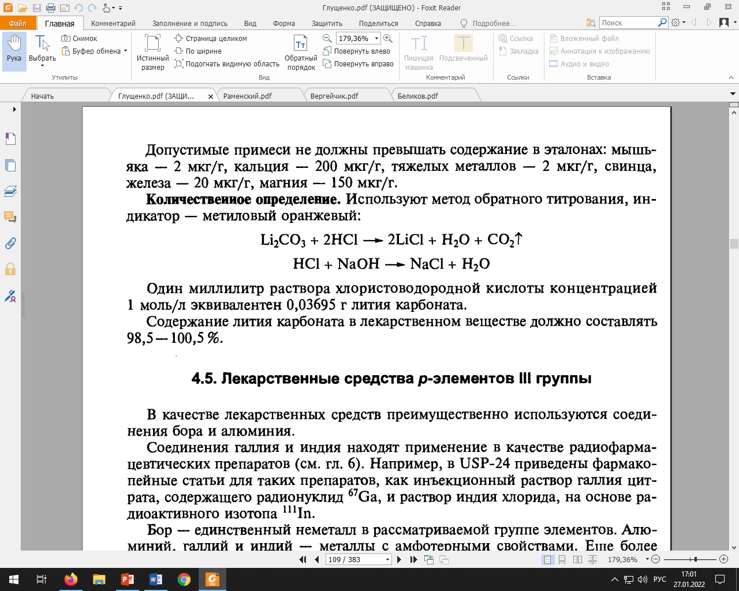Enable continuous facing view mode
Image resolution: width=739 pixels, height=591 pixels.
coord(593,559)
